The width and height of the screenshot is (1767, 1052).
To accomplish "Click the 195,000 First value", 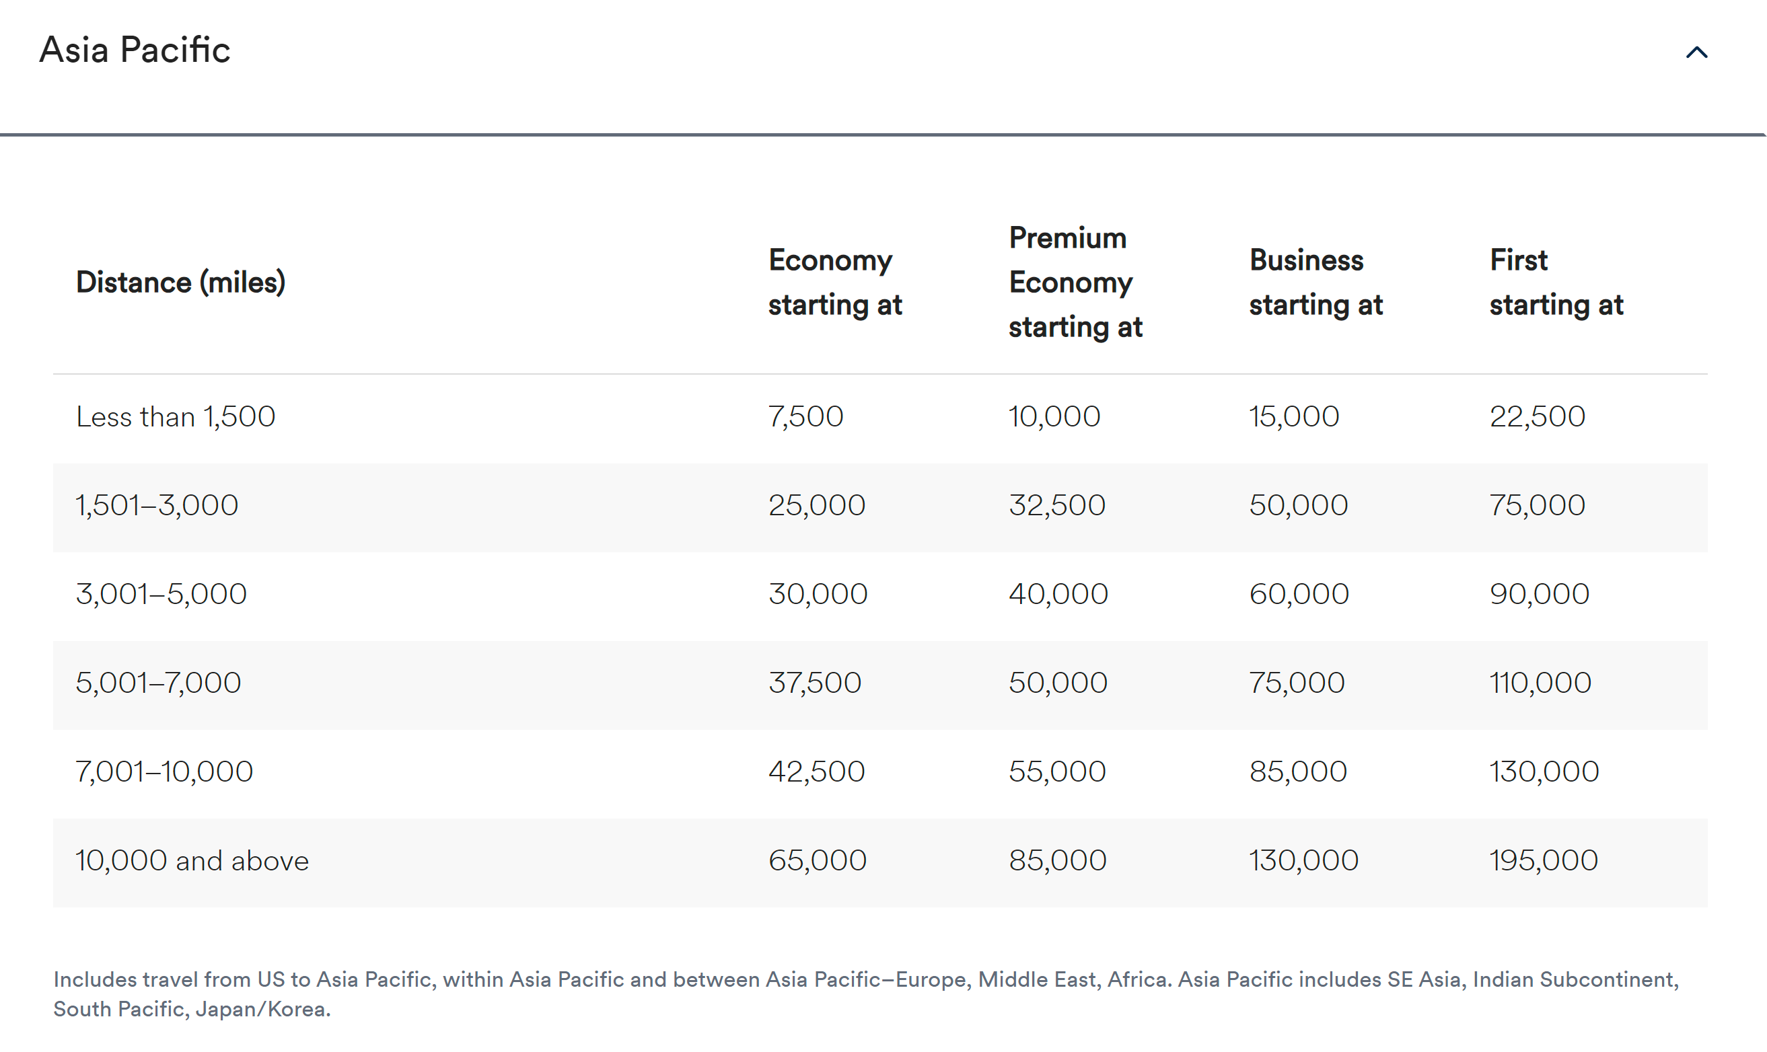I will 1543,860.
